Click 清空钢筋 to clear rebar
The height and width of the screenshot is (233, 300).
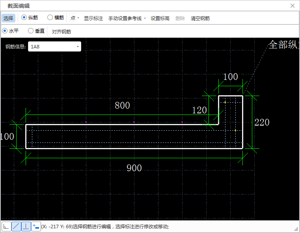[200, 18]
